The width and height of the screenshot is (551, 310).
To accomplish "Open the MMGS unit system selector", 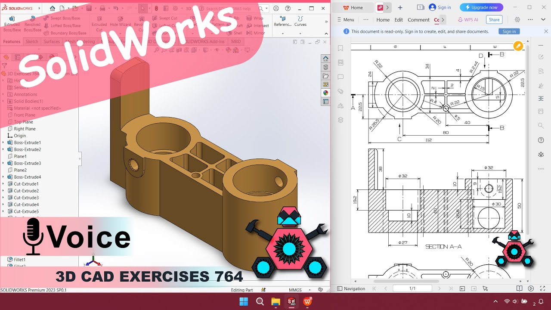I will [295, 290].
